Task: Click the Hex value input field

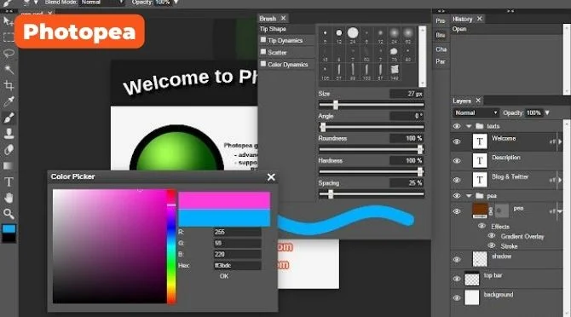Action: point(237,265)
